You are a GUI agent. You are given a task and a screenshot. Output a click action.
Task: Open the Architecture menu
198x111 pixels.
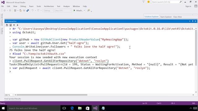click(49, 6)
